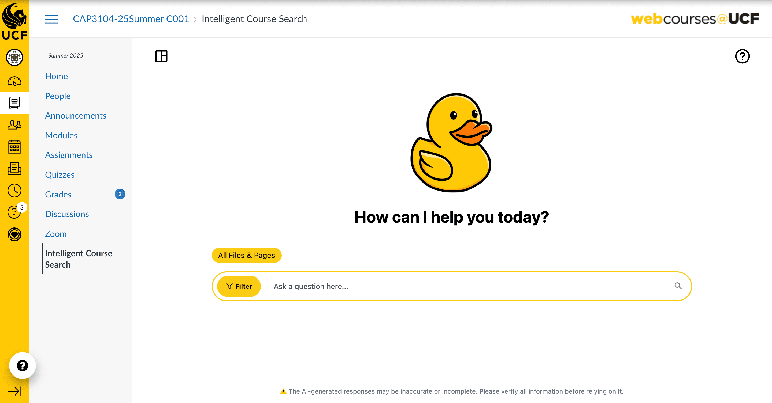Select Modules in course navigation menu

pos(61,135)
